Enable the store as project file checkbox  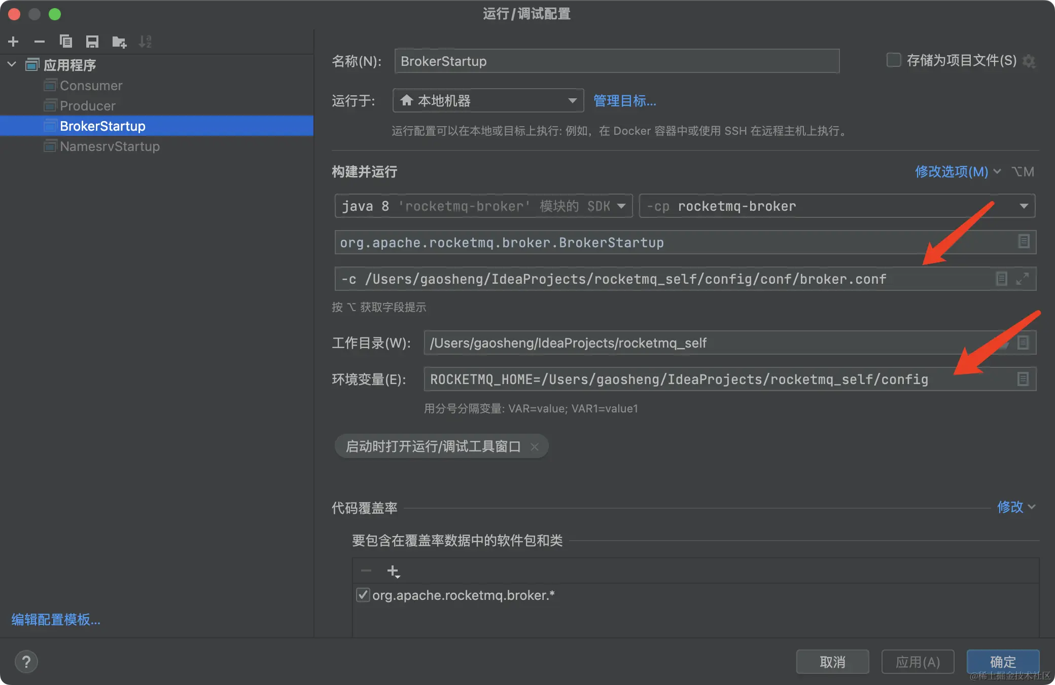pos(893,60)
